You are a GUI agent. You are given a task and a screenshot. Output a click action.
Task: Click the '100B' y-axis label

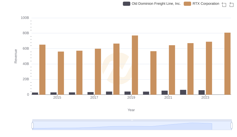tap(25, 18)
